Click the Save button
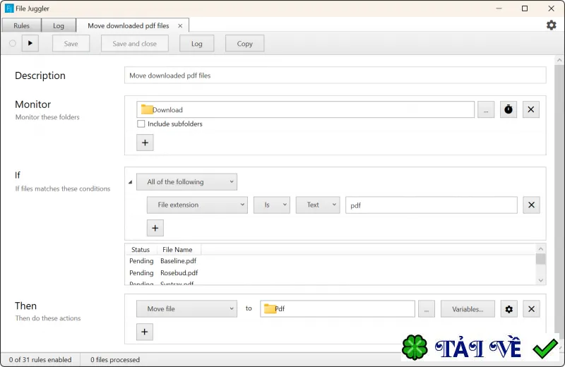 71,44
